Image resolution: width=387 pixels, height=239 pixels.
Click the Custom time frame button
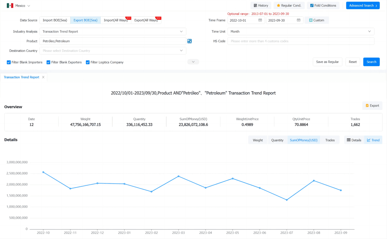(x=317, y=20)
